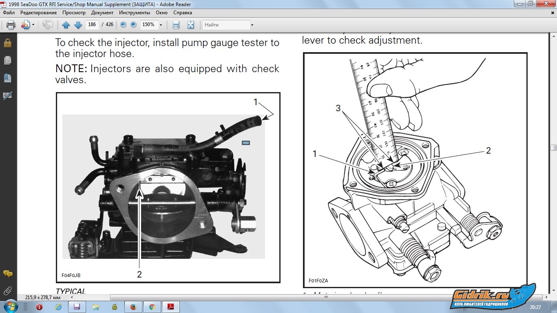The image size is (557, 313).
Task: Open the Attachments paperclip panel
Action: [7, 291]
